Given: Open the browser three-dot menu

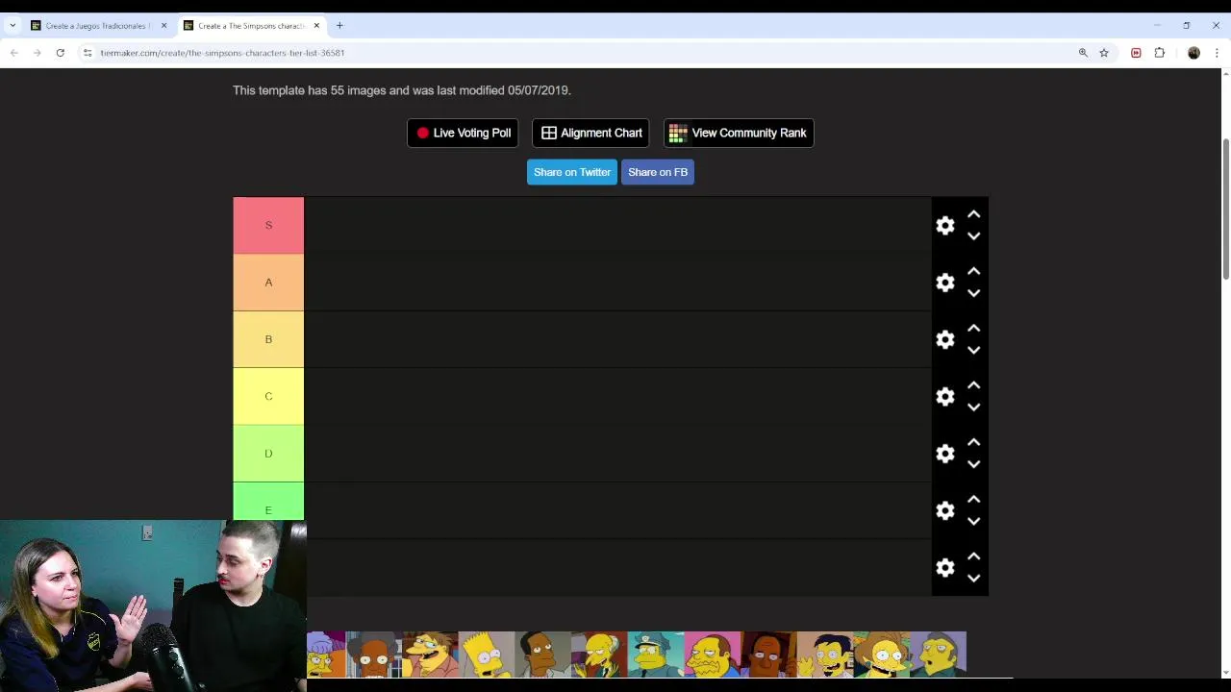Looking at the screenshot, I should pos(1218,53).
